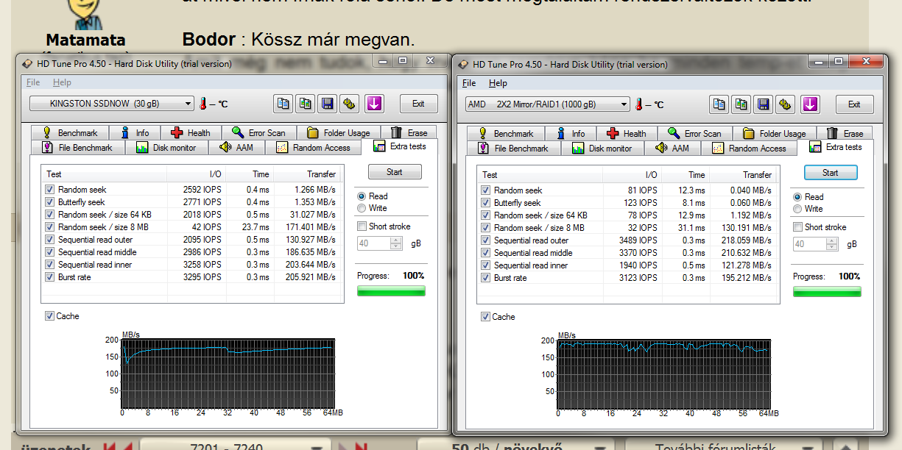Screen dimensions: 902x450
Task: Click green progress bar in AMD RAID1 window
Action: pyautogui.click(x=827, y=292)
